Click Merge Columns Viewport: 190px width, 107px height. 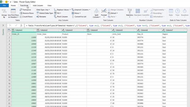115,10
